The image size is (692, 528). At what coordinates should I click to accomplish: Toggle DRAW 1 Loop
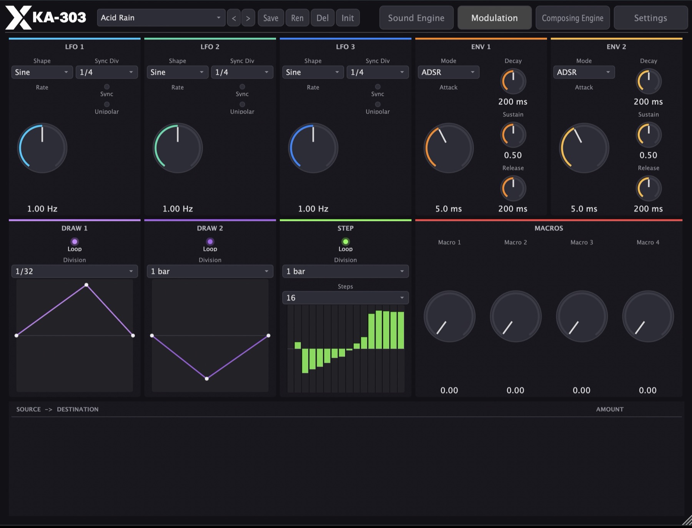[75, 242]
